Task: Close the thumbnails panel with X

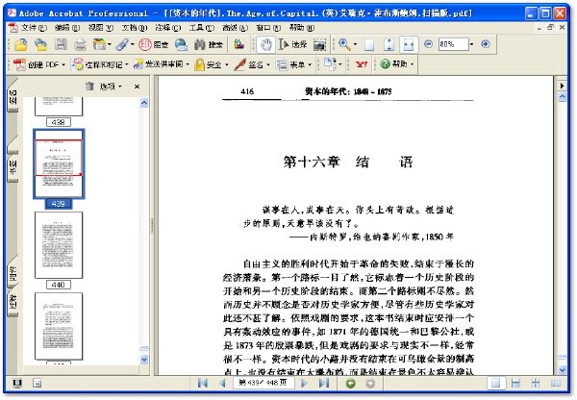Action: [137, 87]
